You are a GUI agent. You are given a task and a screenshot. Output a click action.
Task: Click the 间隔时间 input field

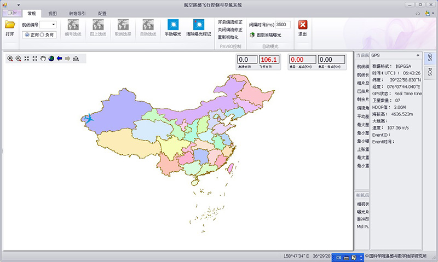283,25
